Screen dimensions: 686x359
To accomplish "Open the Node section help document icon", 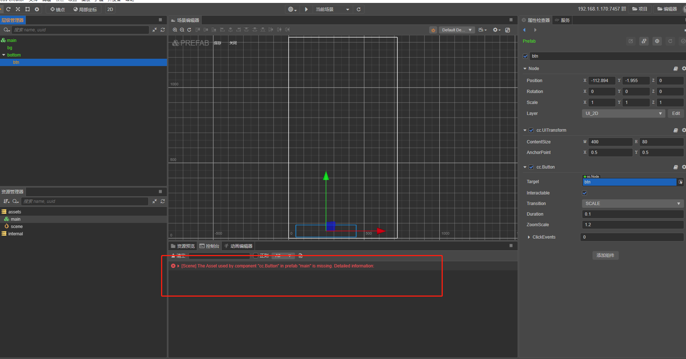I will coord(676,69).
